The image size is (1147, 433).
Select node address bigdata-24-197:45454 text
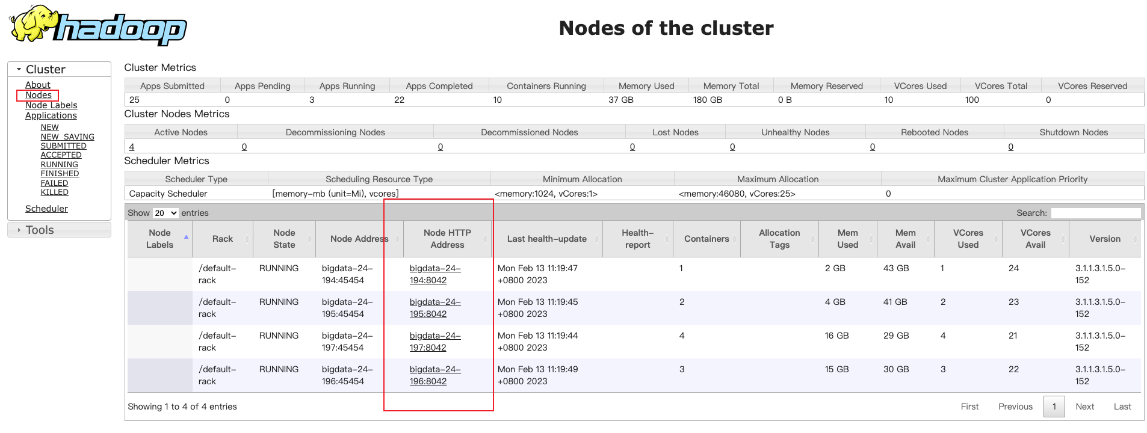coord(347,342)
